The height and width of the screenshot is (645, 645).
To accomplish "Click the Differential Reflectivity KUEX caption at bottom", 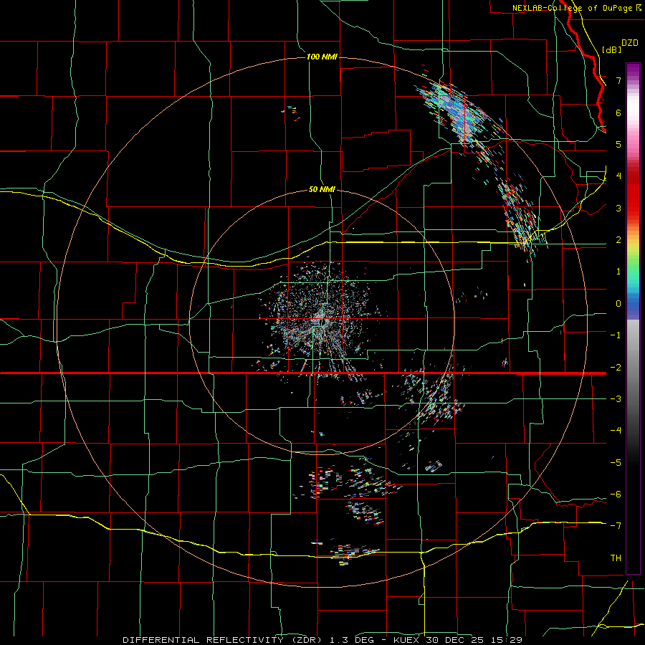I will (322, 640).
